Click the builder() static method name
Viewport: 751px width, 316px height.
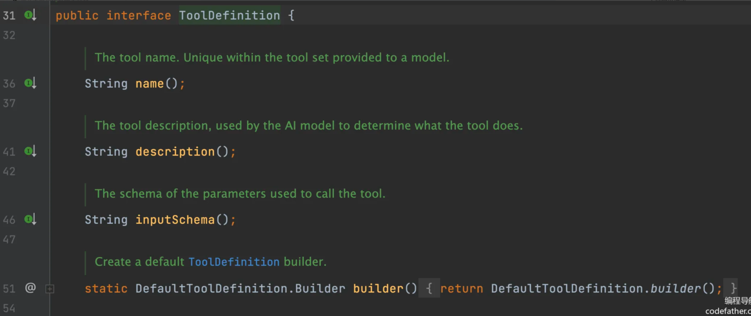[378, 288]
